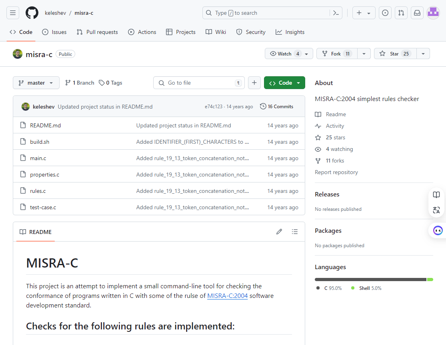Switch to the Security tab

point(251,32)
